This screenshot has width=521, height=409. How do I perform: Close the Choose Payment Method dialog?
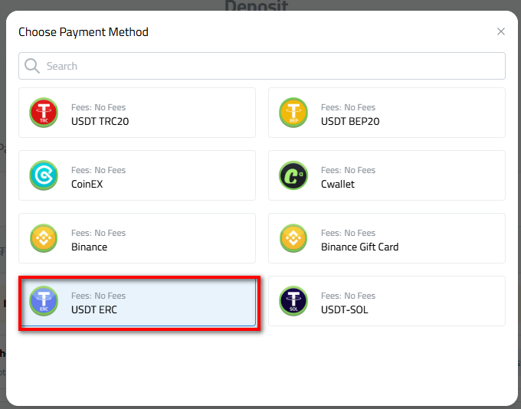click(x=501, y=31)
